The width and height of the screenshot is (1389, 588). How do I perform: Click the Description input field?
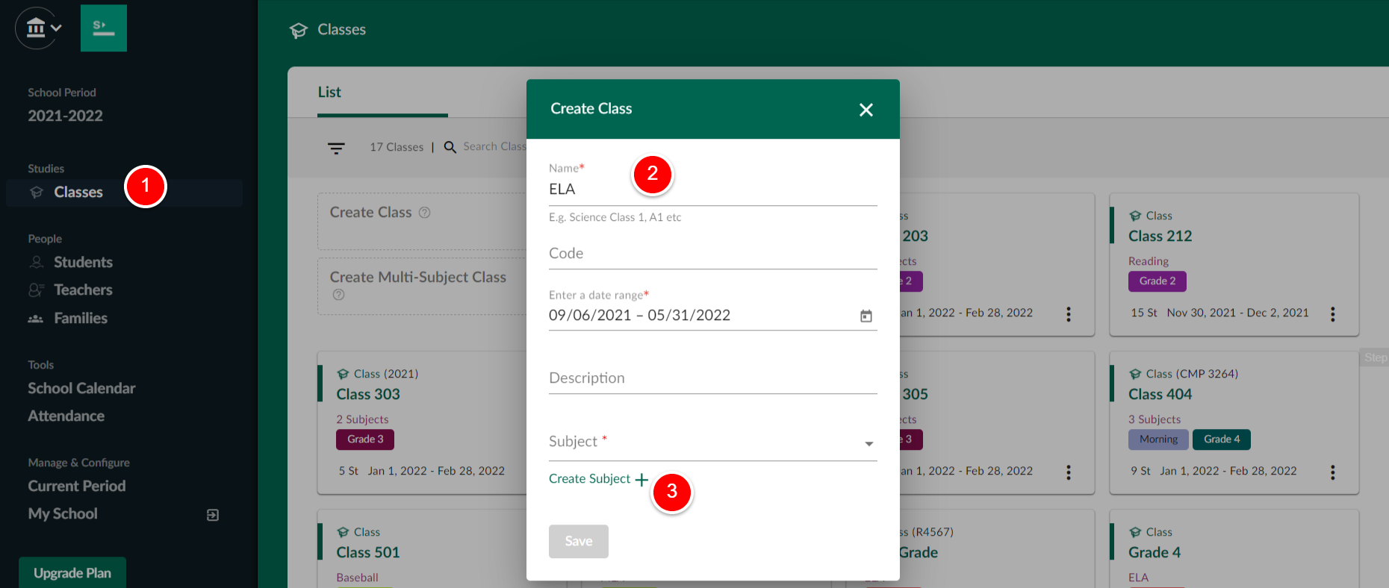[x=712, y=378]
